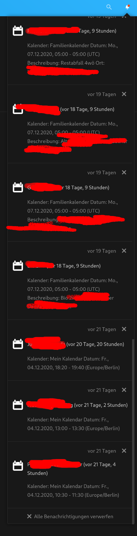Discard all notifications with Alle Benachrichtigungen verwerfen
Viewport: 137px width, 536px height.
click(x=70, y=516)
